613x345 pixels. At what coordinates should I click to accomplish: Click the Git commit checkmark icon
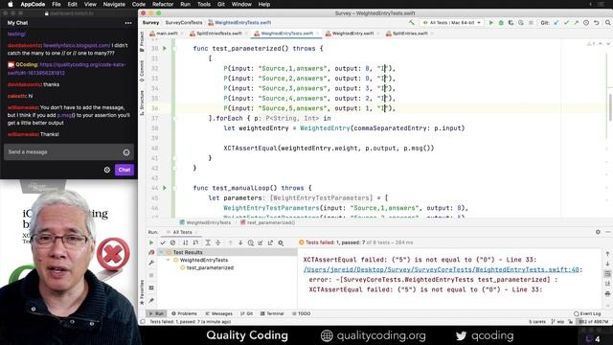pos(566,23)
